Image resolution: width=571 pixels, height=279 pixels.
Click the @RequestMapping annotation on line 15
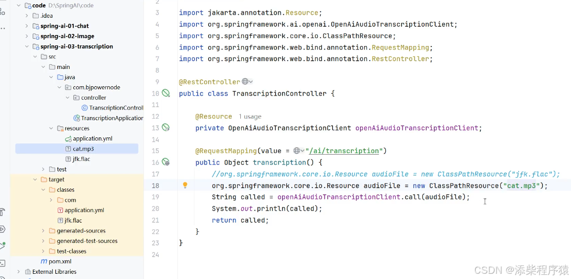click(226, 151)
